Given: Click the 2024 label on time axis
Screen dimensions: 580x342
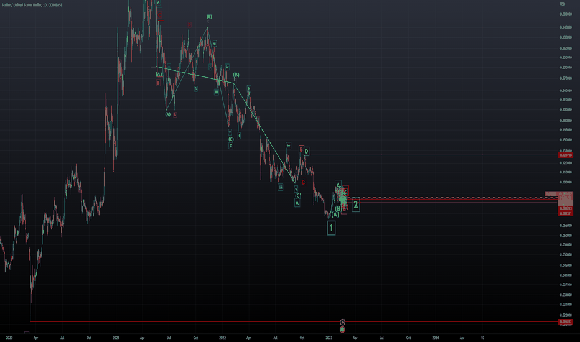Looking at the screenshot, I should tap(436, 338).
